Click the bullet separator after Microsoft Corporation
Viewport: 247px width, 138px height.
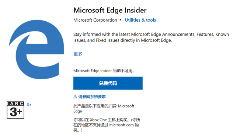(120, 20)
